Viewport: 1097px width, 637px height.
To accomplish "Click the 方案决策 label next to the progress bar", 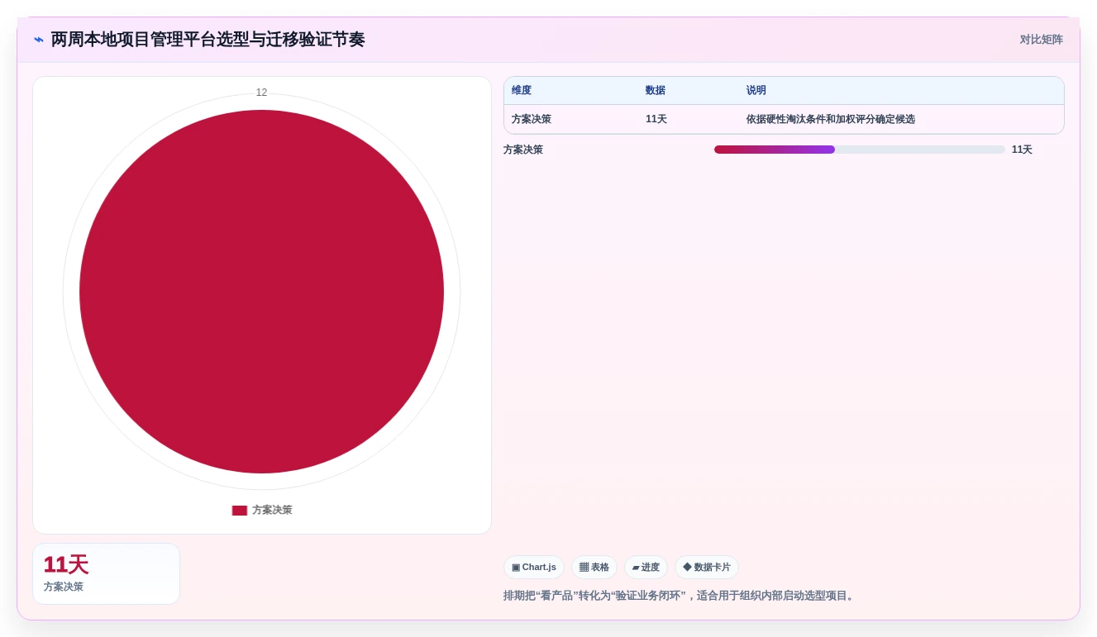I will click(x=523, y=150).
